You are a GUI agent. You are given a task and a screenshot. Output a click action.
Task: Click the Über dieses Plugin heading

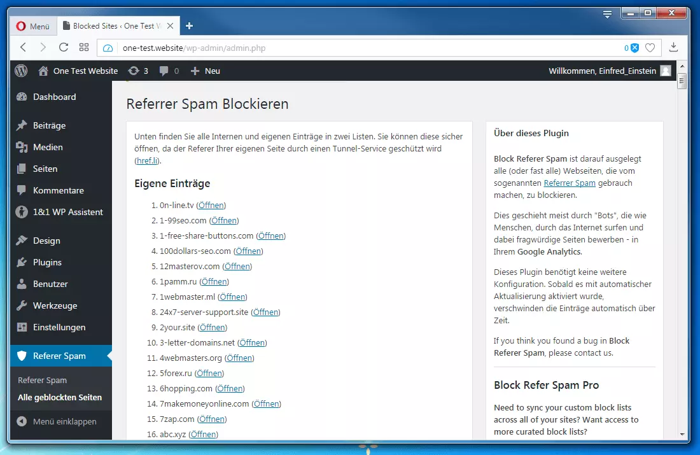tap(531, 133)
